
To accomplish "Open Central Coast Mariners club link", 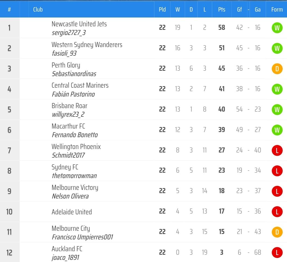I will [x=80, y=85].
